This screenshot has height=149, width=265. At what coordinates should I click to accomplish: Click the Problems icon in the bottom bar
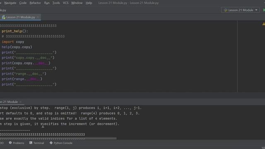coord(10,143)
